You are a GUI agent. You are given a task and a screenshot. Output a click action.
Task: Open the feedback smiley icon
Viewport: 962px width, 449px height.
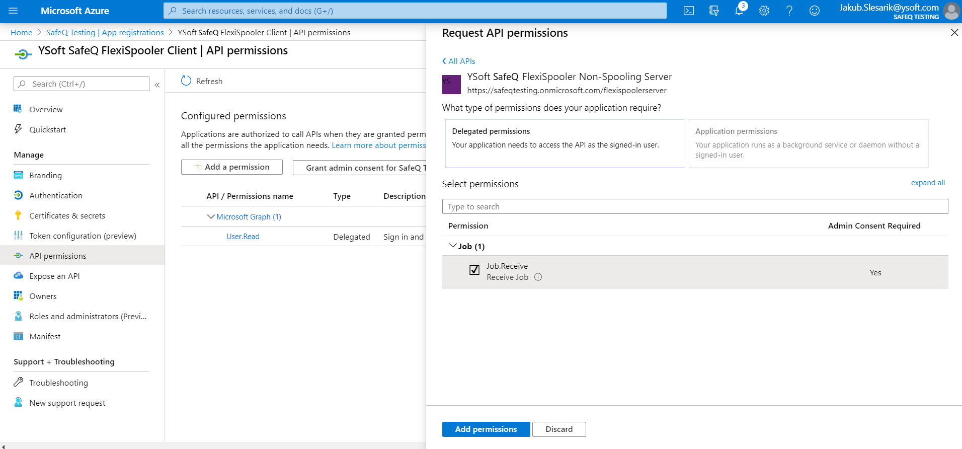point(814,11)
